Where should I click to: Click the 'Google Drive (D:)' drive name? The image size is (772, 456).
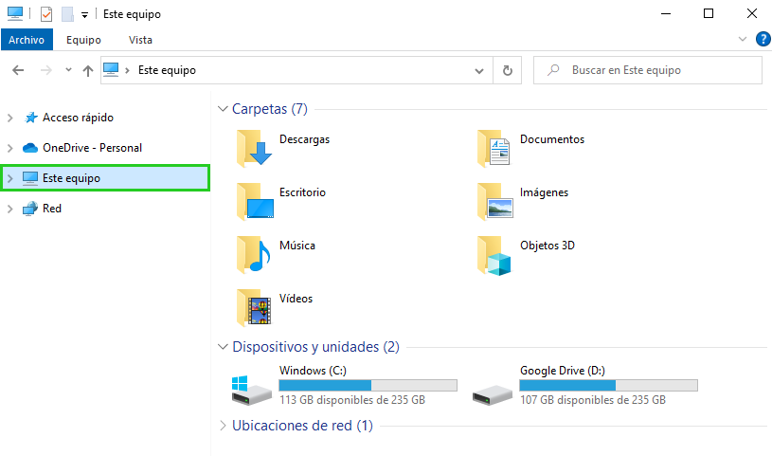point(563,371)
